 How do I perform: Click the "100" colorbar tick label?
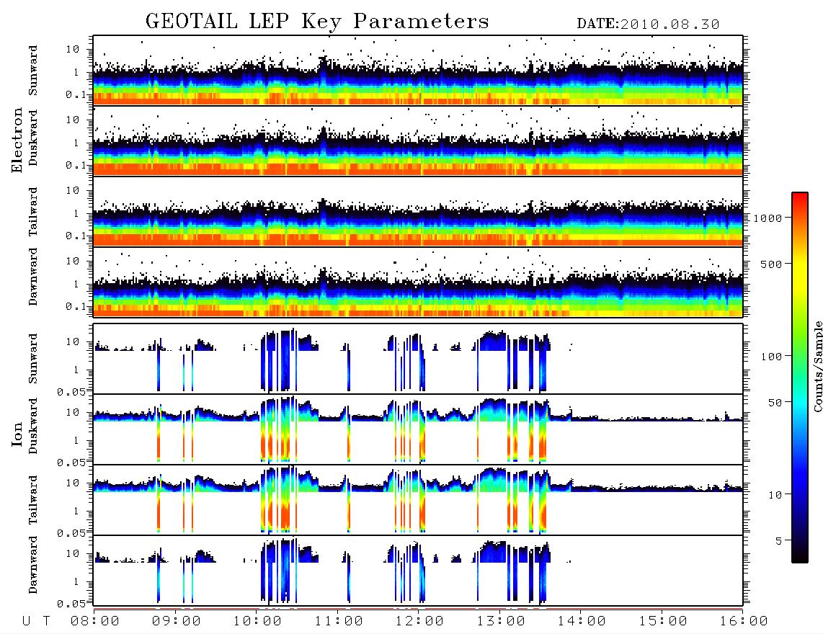(x=771, y=357)
